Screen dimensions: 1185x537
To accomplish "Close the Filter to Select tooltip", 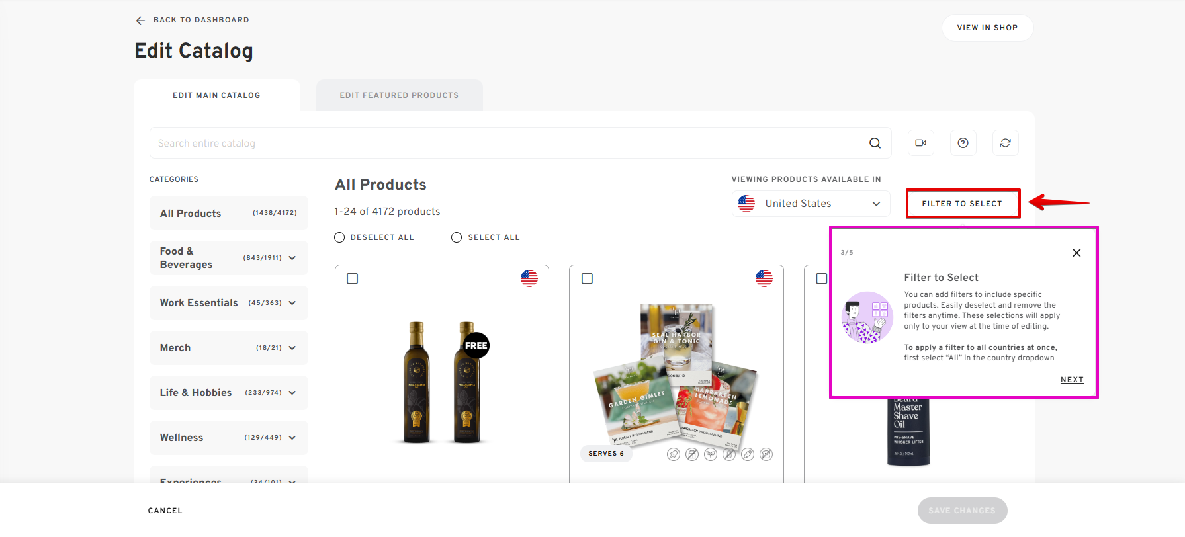I will pos(1076,253).
